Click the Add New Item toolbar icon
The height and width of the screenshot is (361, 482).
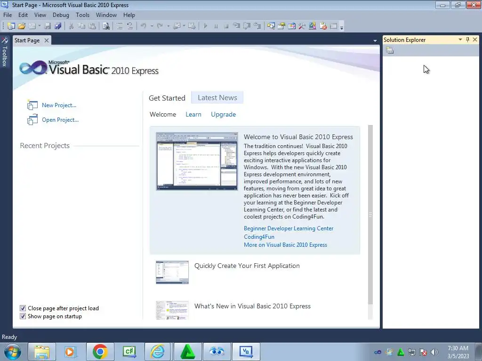(x=32, y=26)
